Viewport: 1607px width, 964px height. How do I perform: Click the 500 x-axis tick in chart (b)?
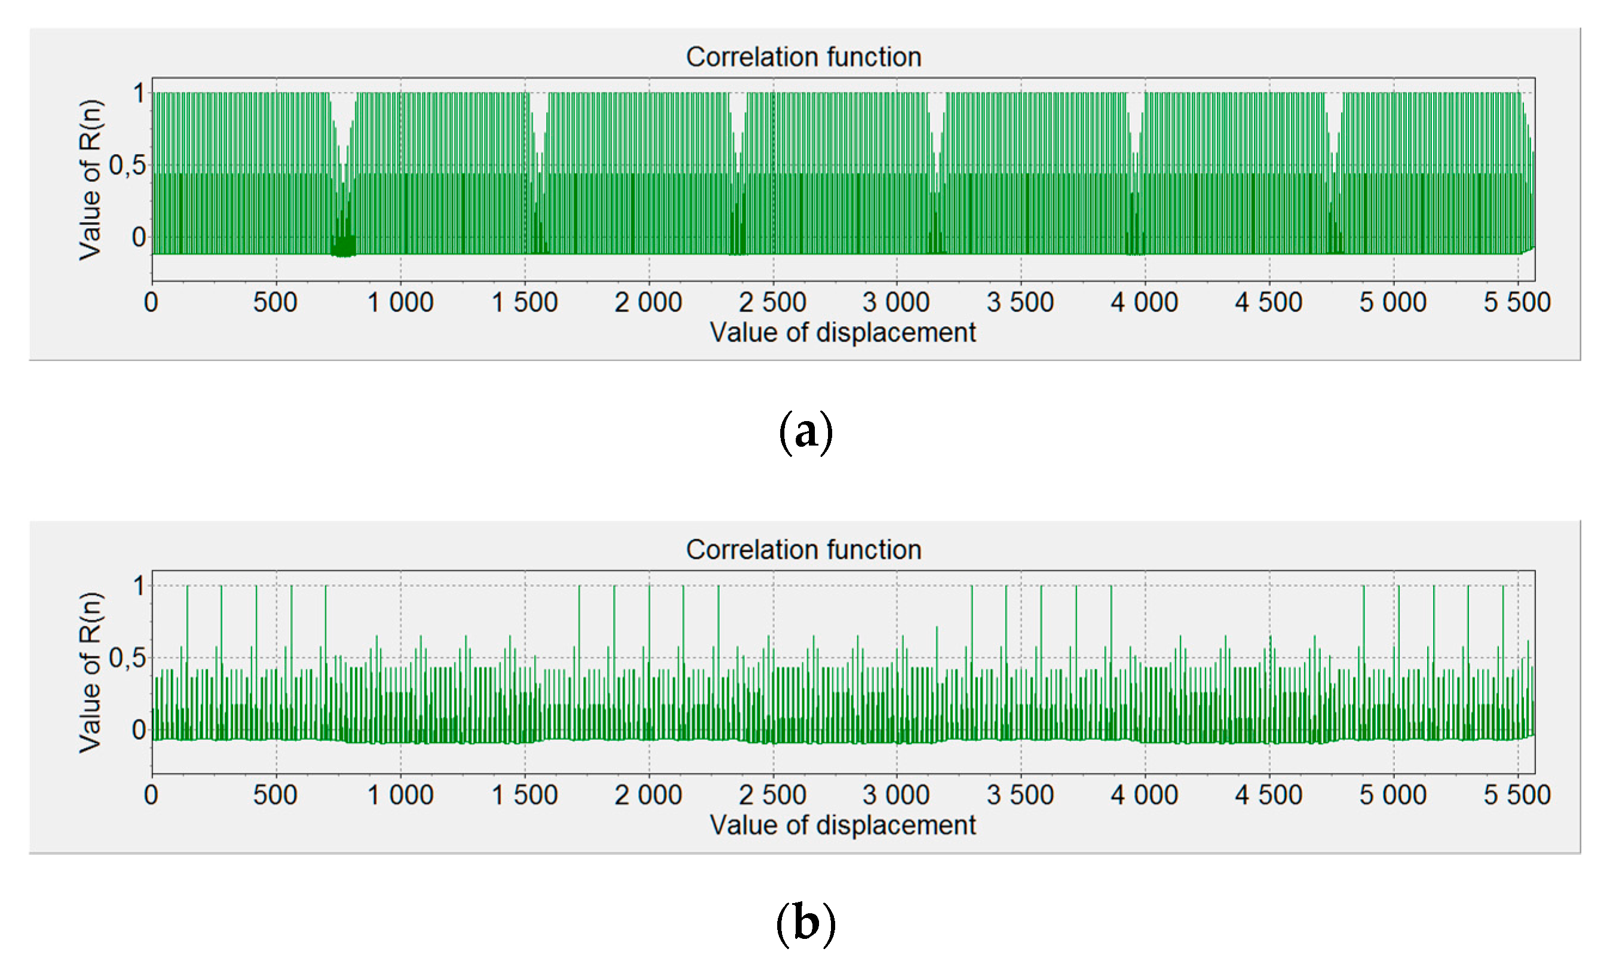point(275,795)
